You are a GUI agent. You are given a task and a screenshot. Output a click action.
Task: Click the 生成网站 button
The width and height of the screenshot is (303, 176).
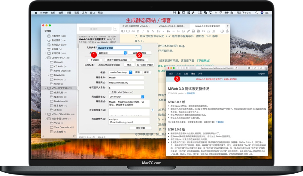tap(95, 60)
